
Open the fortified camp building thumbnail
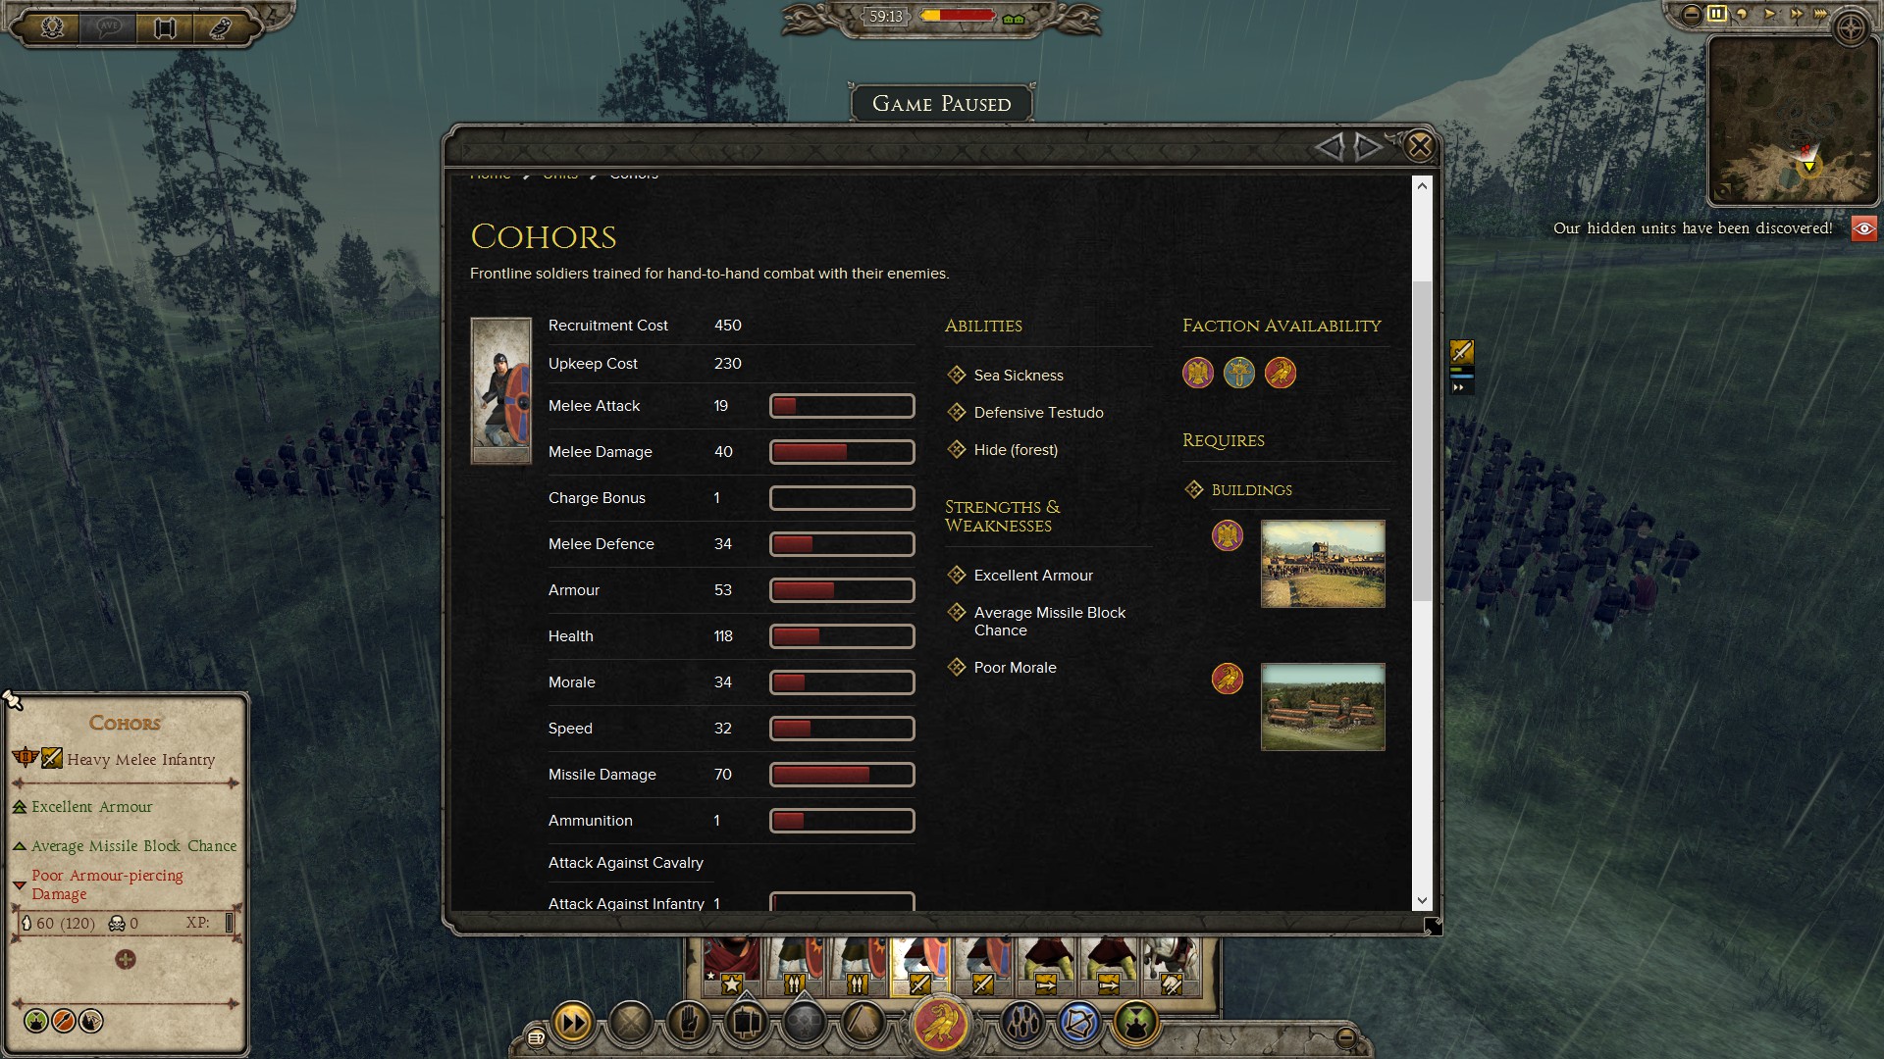coord(1323,564)
